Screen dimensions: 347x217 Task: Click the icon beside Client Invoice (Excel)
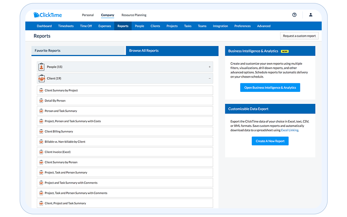pos(41,152)
